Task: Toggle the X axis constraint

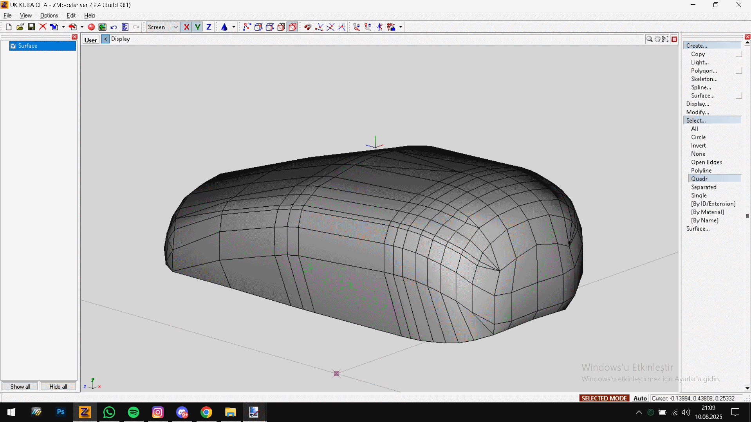Action: tap(186, 27)
